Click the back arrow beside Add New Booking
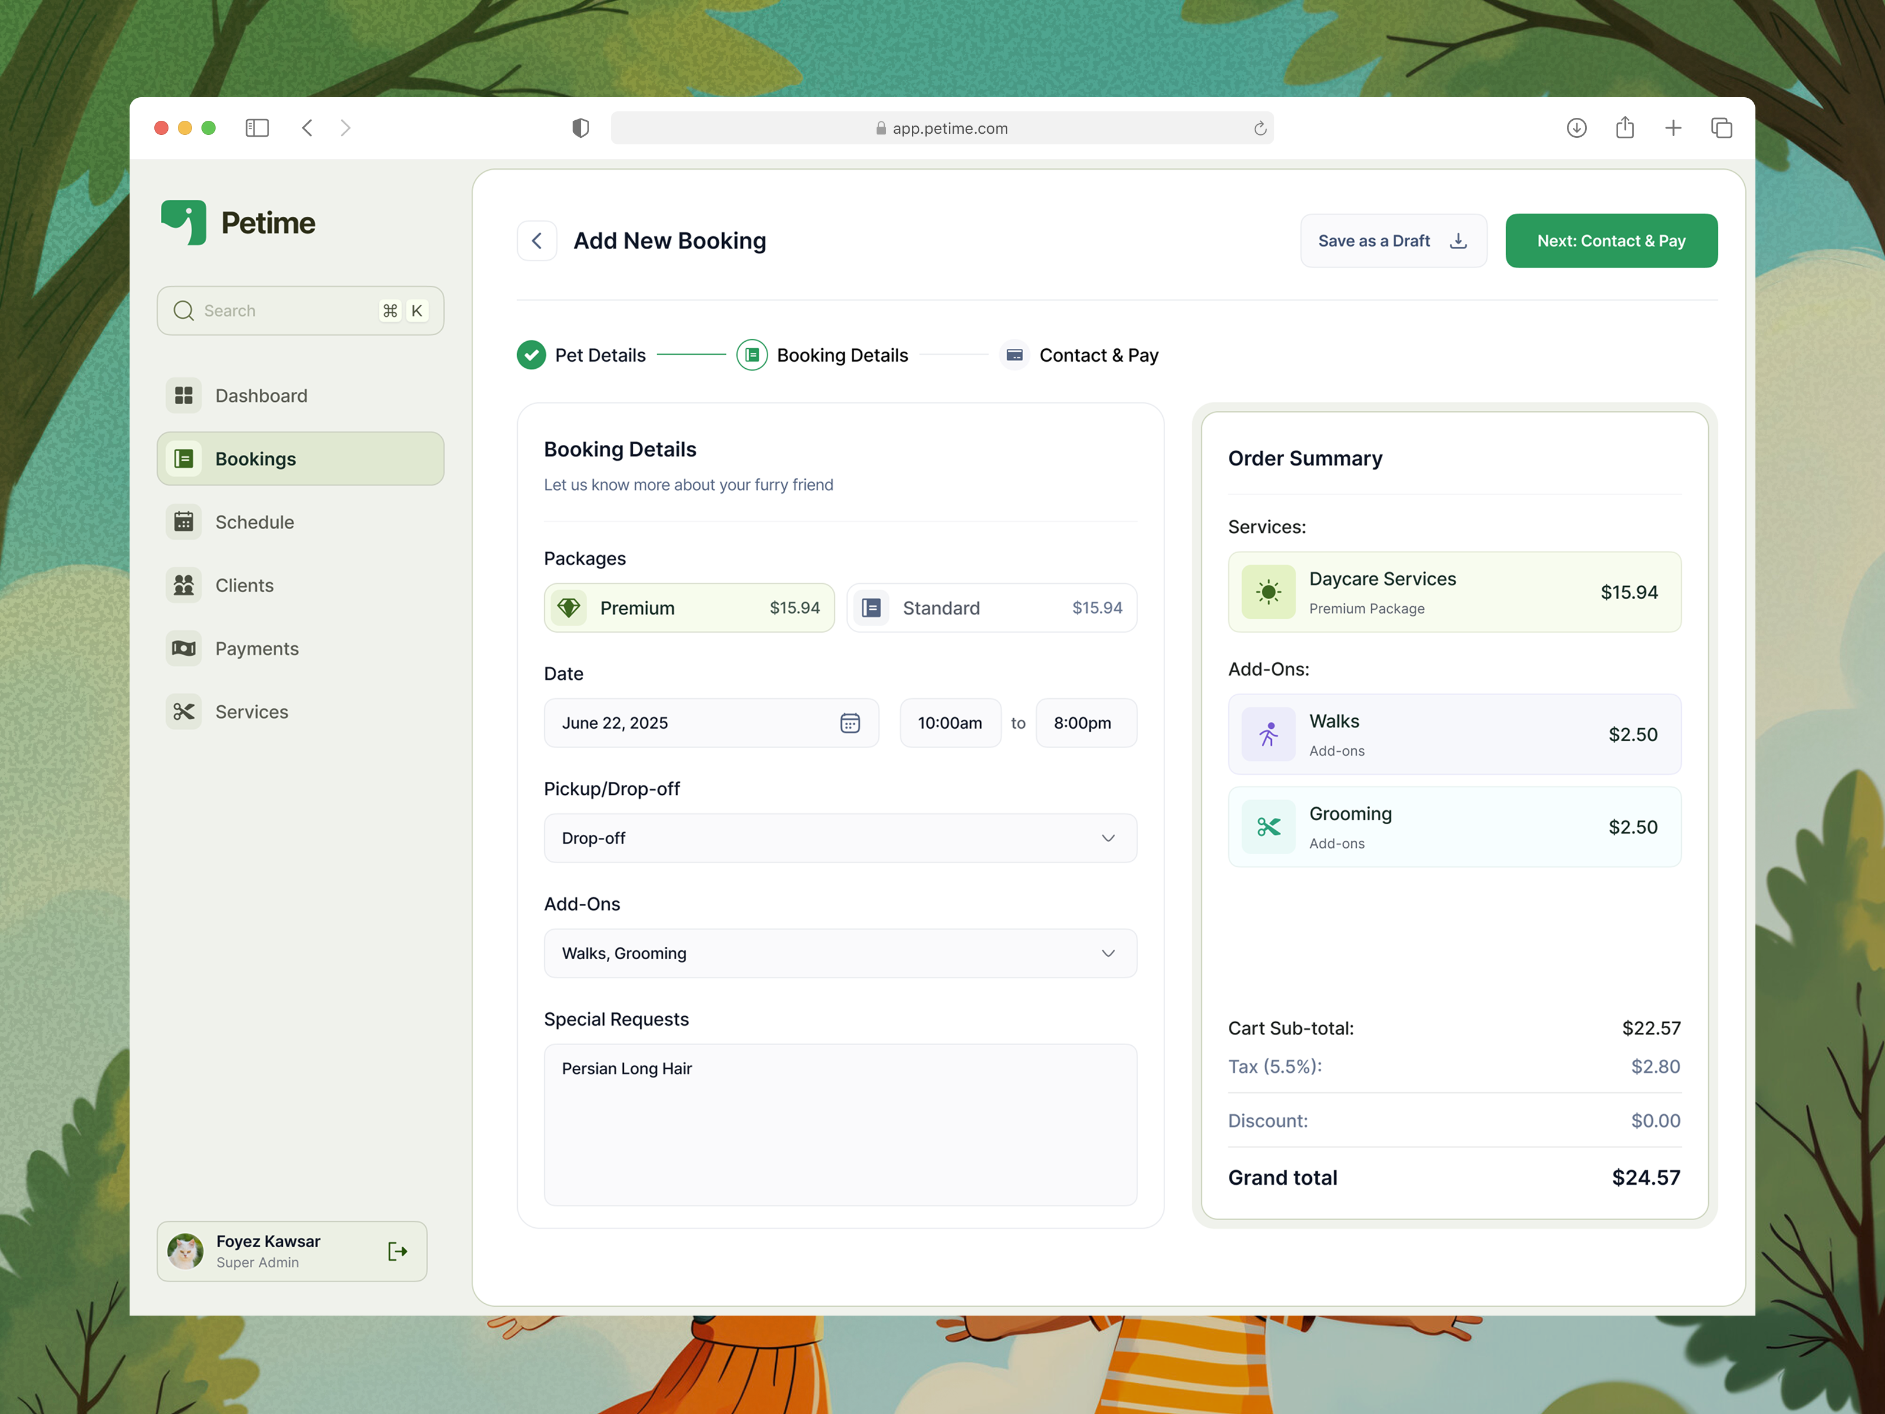 pos(537,240)
